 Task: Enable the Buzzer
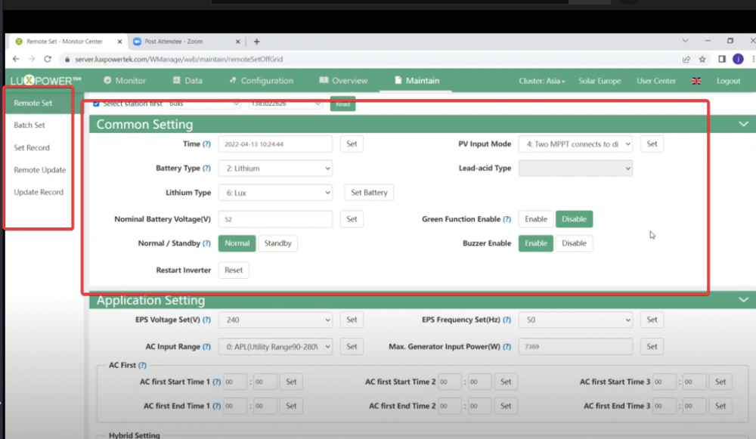pos(536,243)
